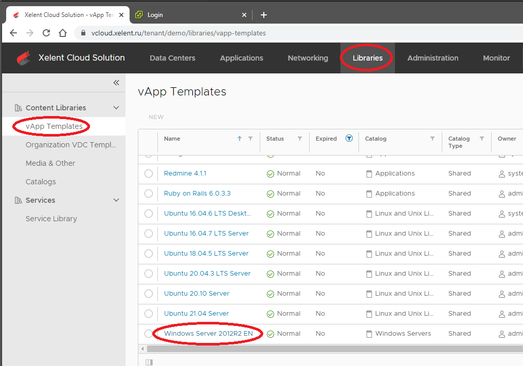Click the active Expired column filter icon
Image resolution: width=523 pixels, height=366 pixels.
click(x=349, y=138)
